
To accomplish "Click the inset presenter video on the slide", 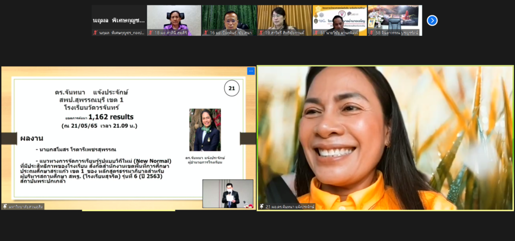I will pyautogui.click(x=228, y=193).
